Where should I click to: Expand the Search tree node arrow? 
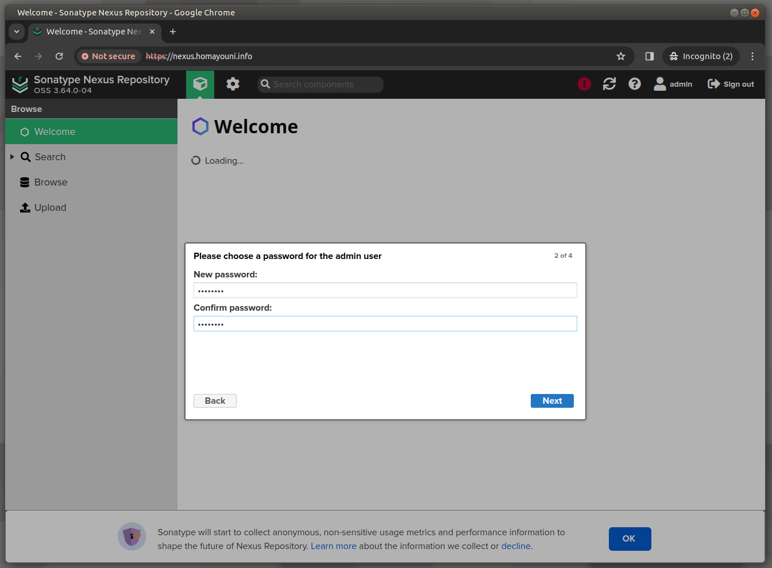click(12, 157)
